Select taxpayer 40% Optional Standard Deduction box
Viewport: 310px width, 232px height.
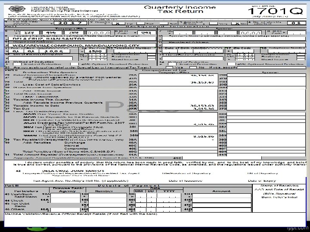[74, 64]
